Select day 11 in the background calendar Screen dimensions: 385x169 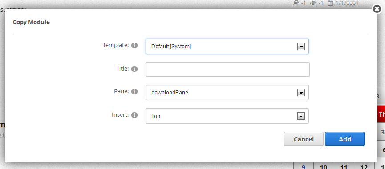click(x=344, y=166)
